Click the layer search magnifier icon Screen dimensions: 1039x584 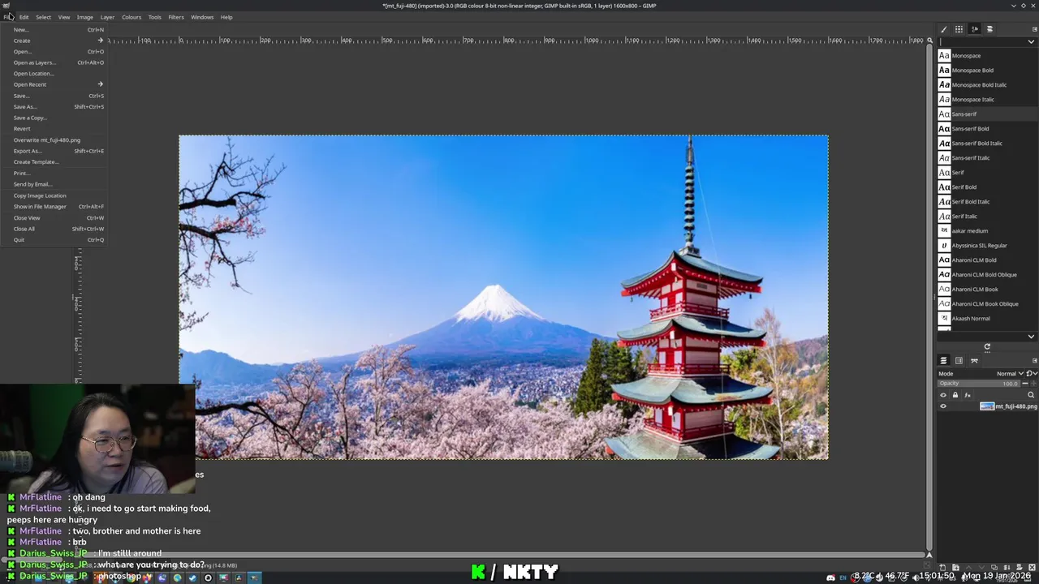click(1031, 396)
